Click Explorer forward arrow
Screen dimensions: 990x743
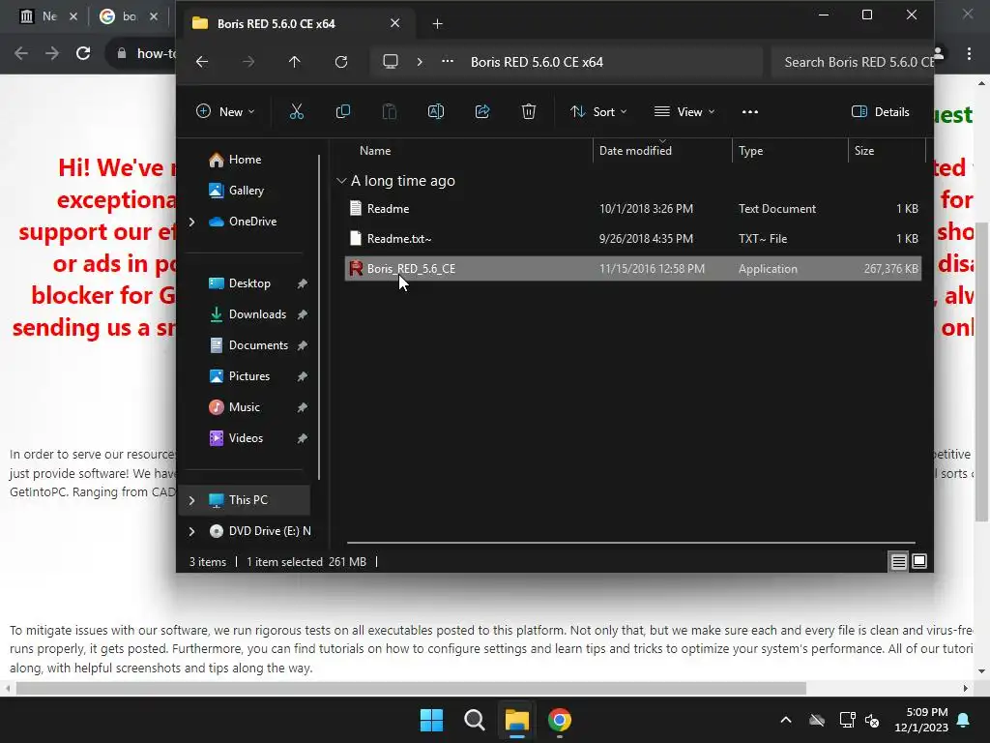pos(248,62)
